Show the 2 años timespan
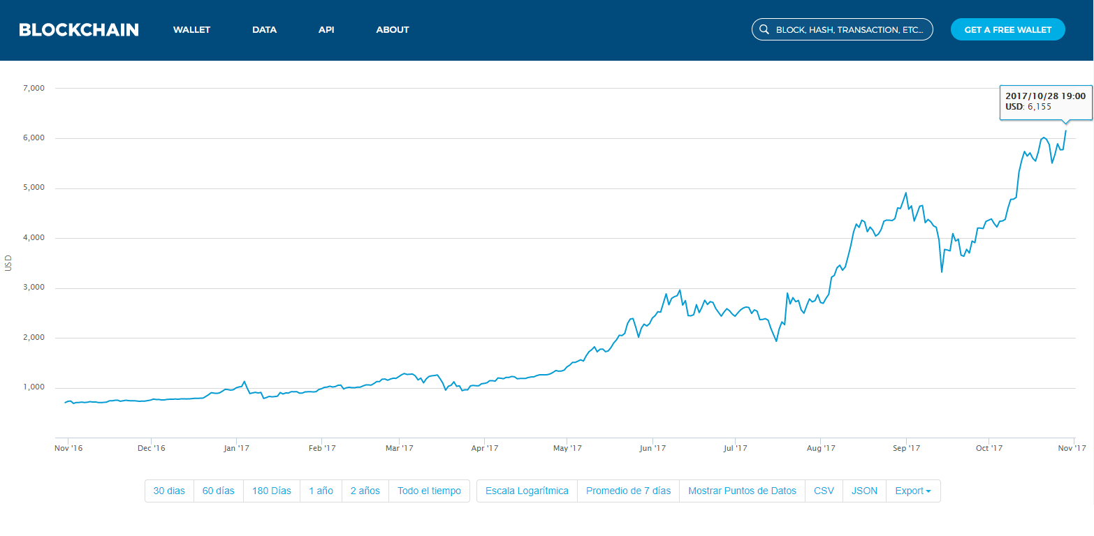The height and width of the screenshot is (536, 1094). click(x=365, y=491)
